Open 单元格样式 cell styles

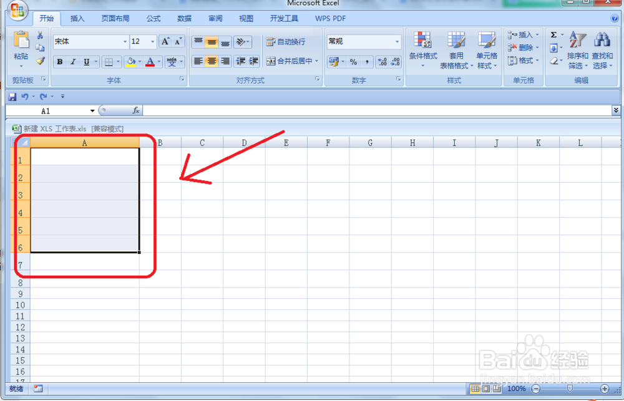pyautogui.click(x=487, y=51)
